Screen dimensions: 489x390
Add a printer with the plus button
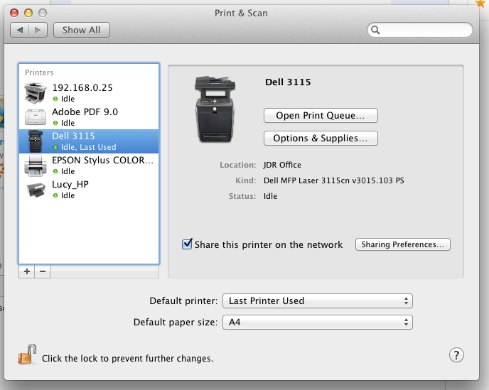coord(27,271)
